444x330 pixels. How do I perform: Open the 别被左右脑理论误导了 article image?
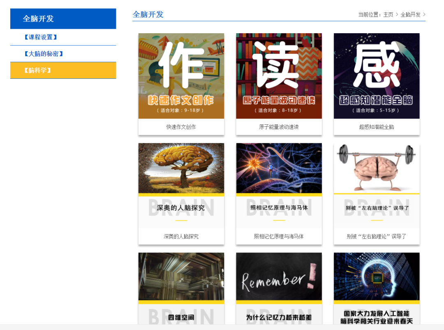(x=377, y=167)
